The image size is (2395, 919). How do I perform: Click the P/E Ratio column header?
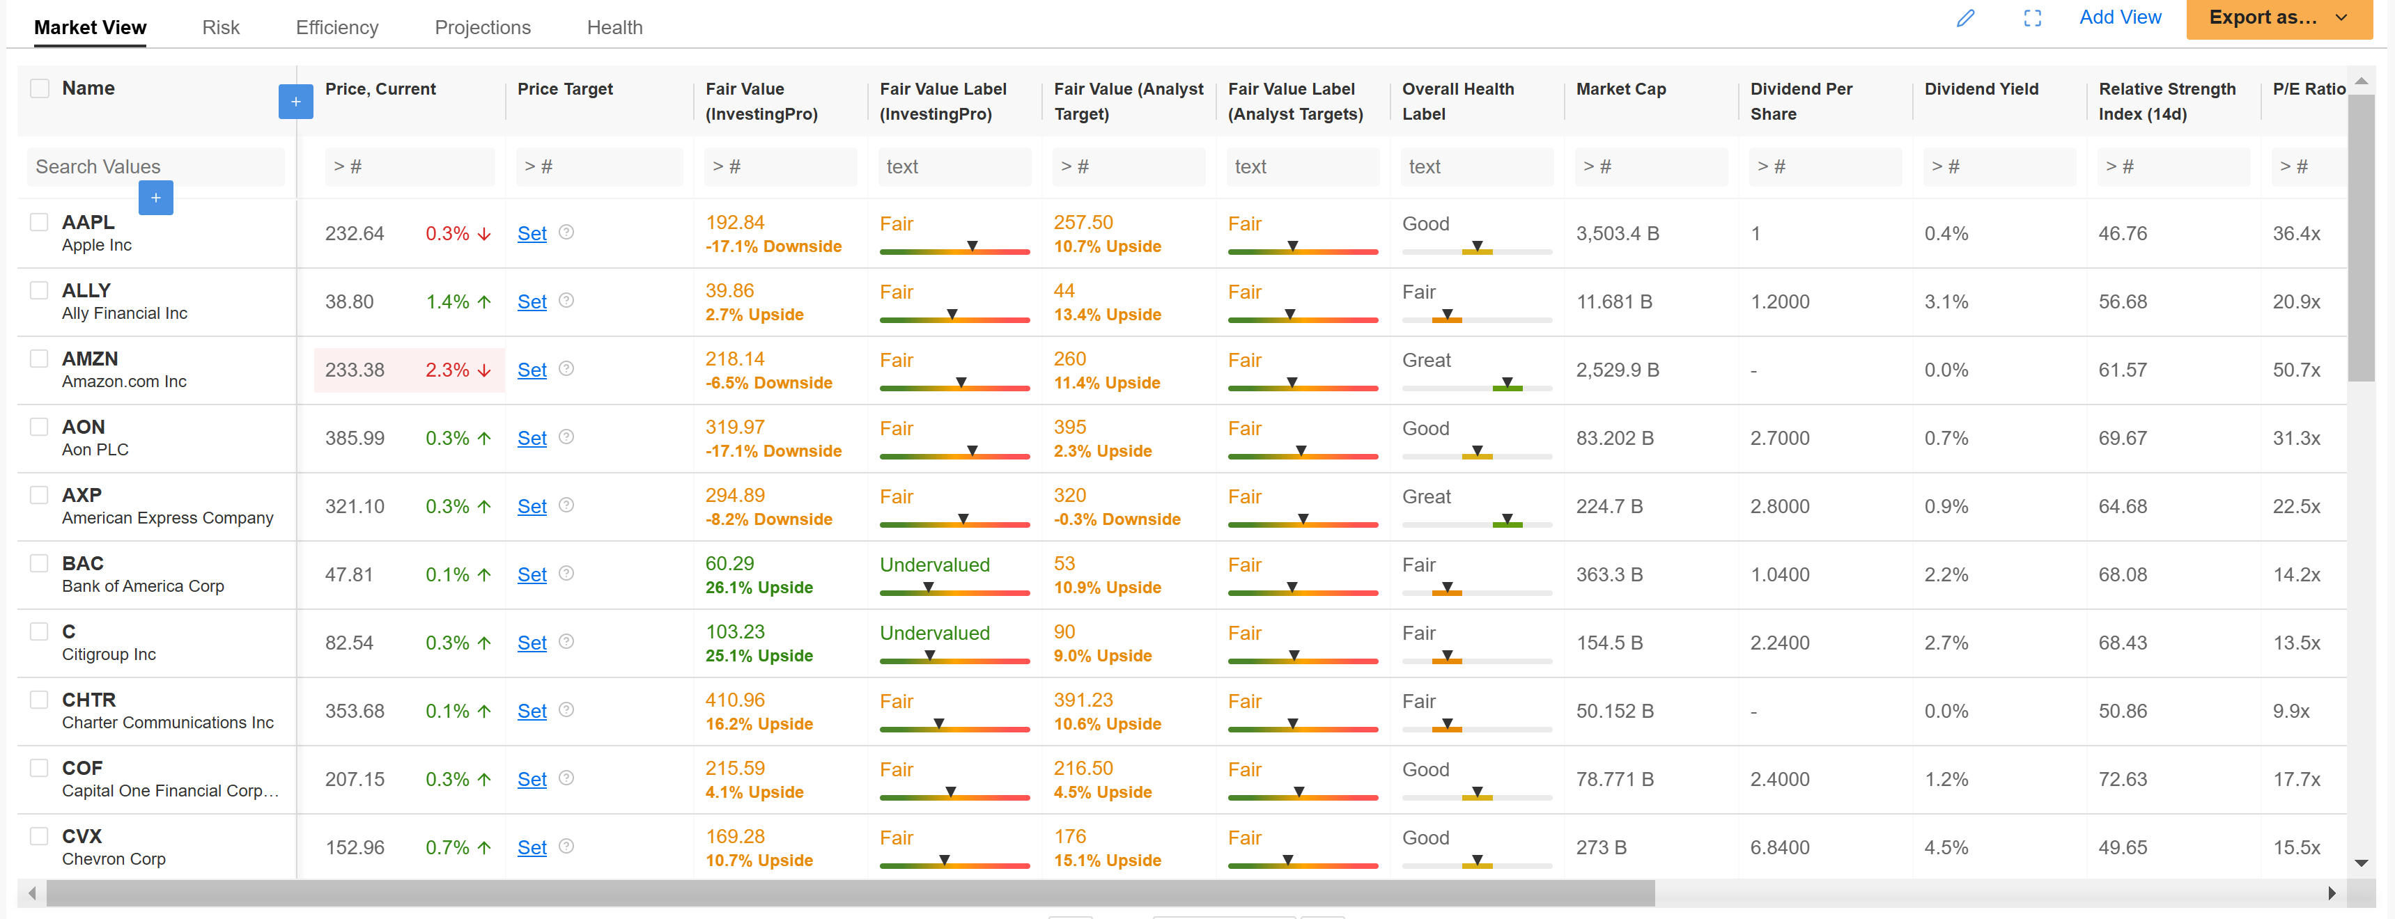coord(2309,89)
